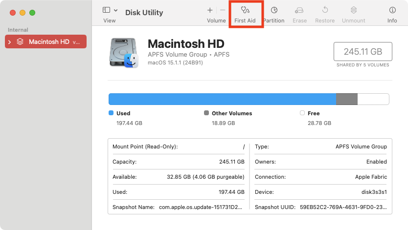Click 'macOS 15.1.1 (24B91)' version text

click(x=175, y=63)
